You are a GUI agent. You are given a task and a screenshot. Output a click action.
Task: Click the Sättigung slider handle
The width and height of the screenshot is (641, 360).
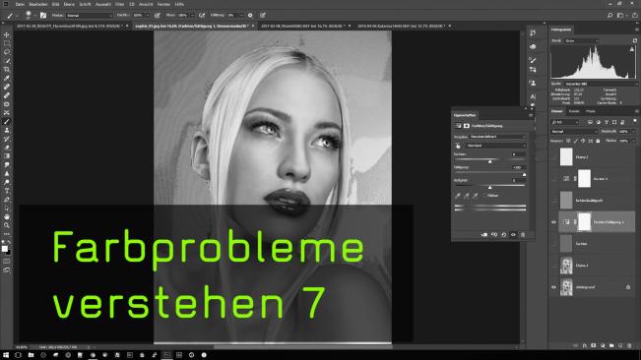point(524,175)
